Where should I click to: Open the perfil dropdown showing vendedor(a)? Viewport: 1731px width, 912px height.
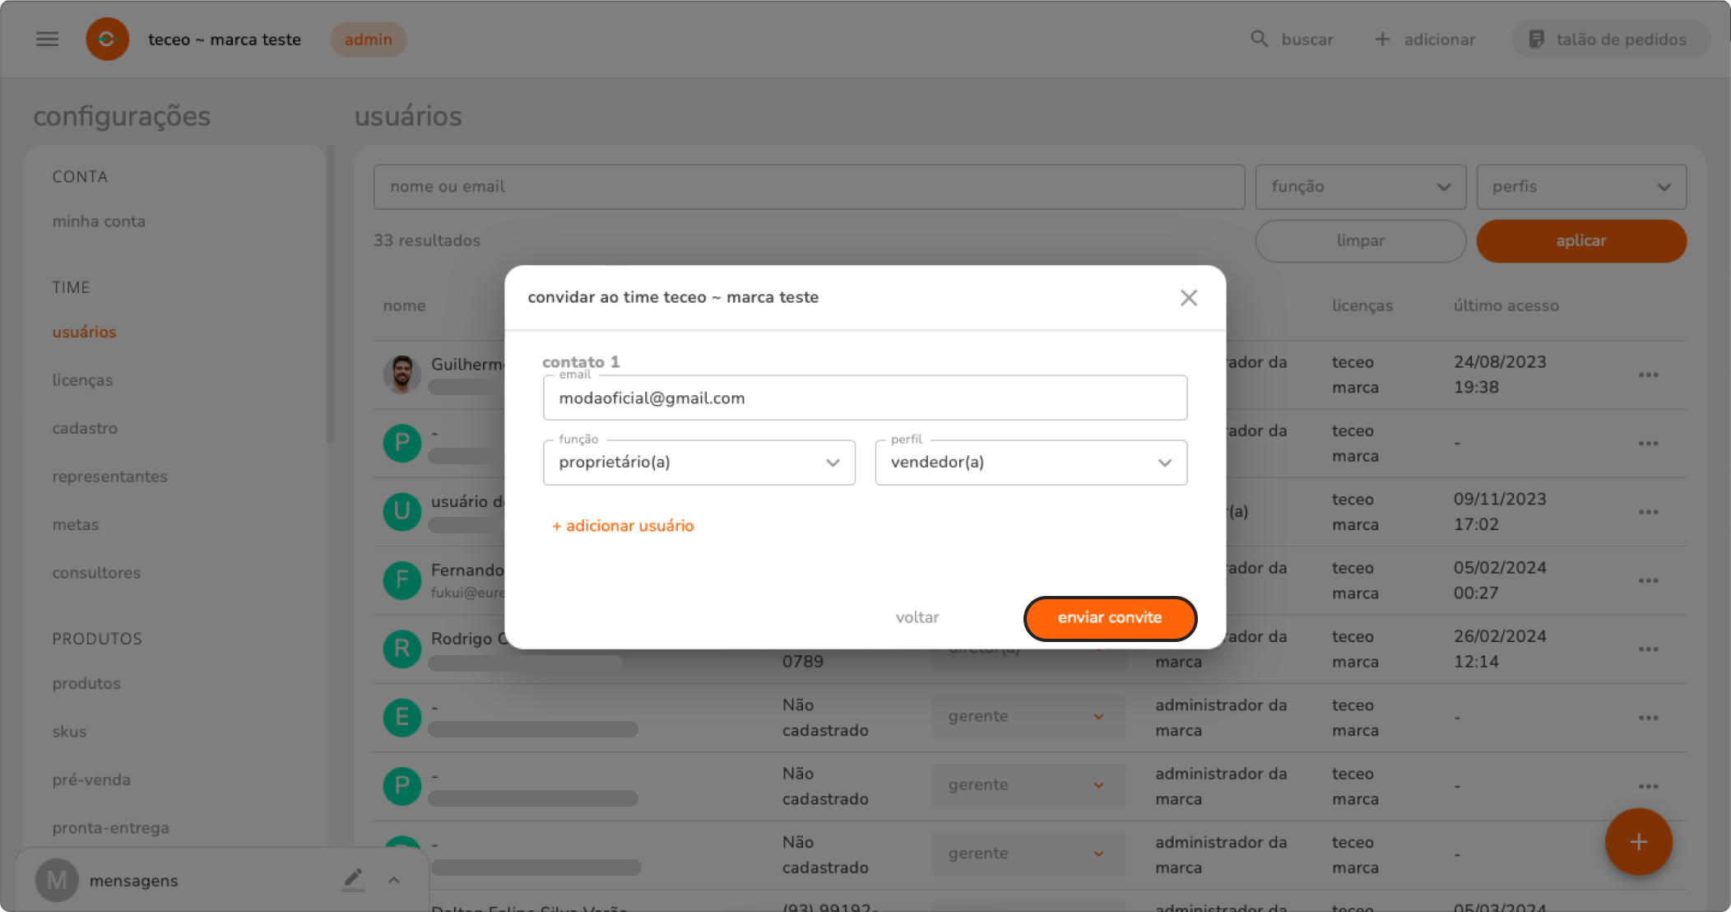(1030, 463)
